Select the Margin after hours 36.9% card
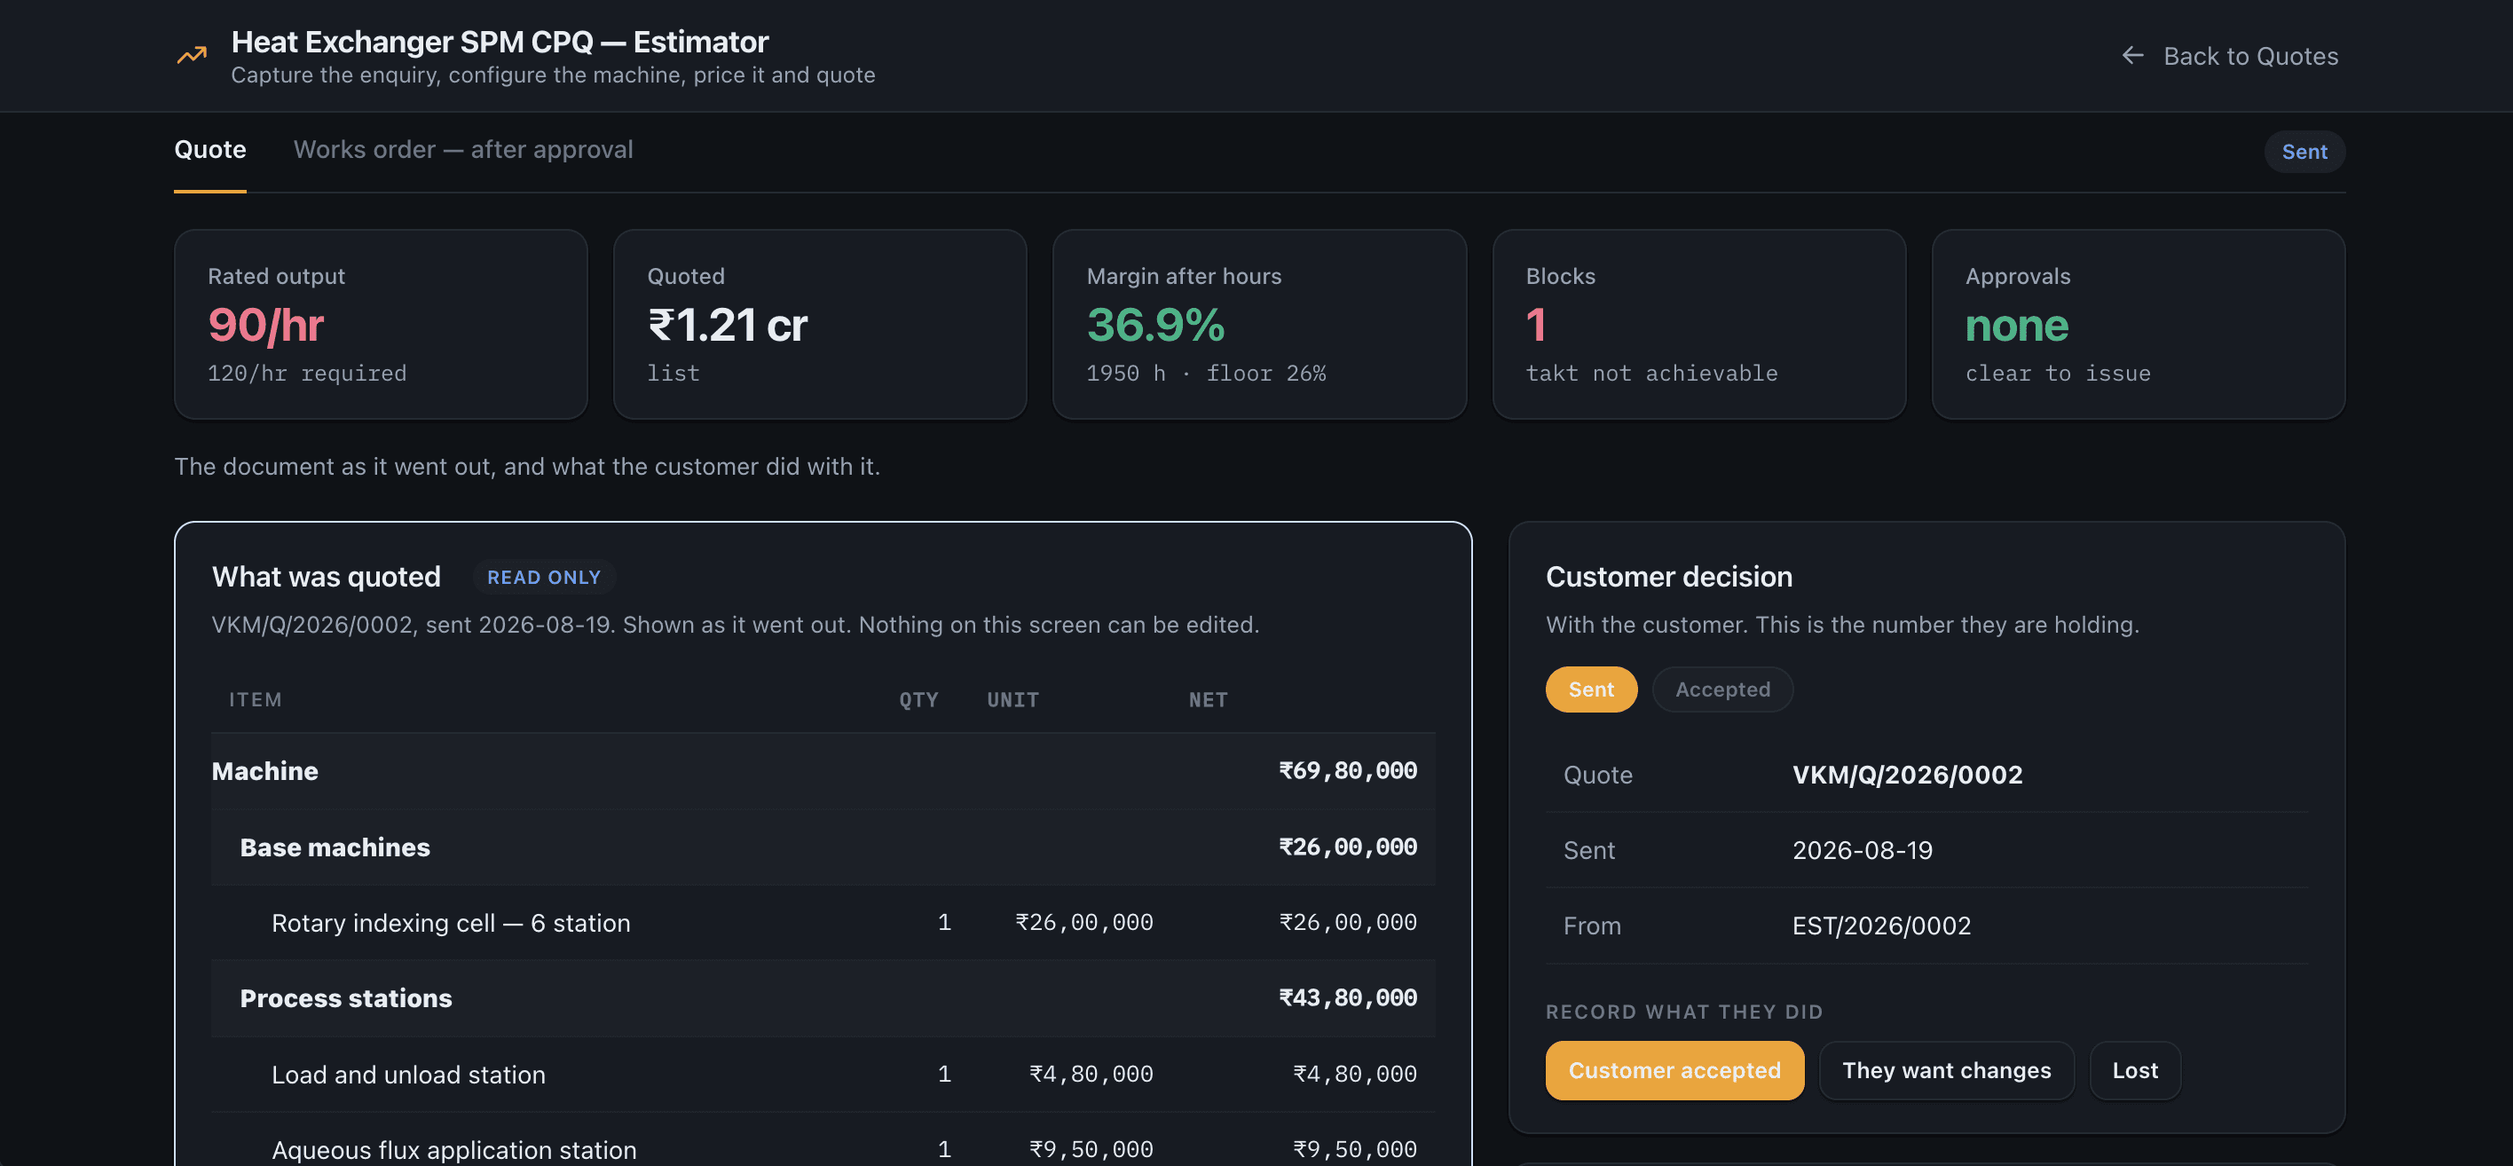 coord(1259,324)
